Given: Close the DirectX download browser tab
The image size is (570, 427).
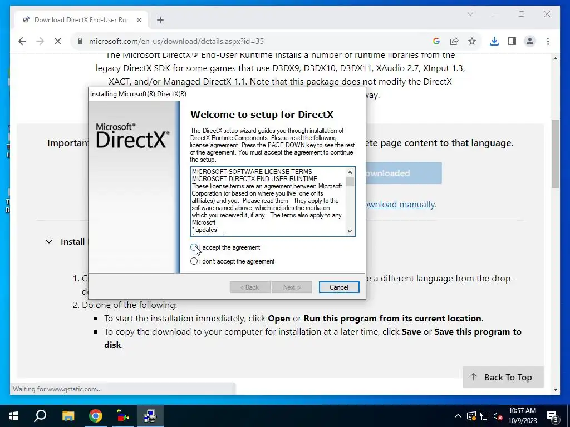Looking at the screenshot, I should point(139,20).
